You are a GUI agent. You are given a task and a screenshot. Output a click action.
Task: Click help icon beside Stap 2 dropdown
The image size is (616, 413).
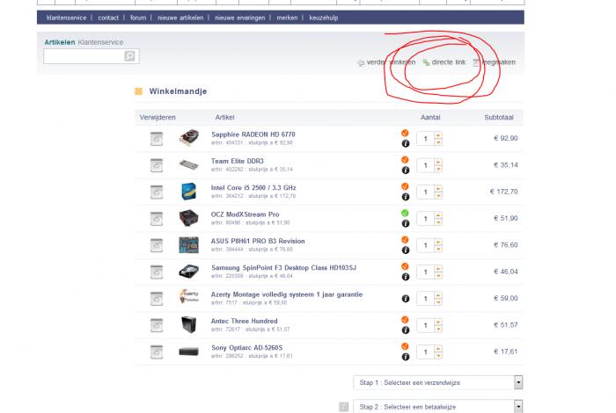point(344,407)
